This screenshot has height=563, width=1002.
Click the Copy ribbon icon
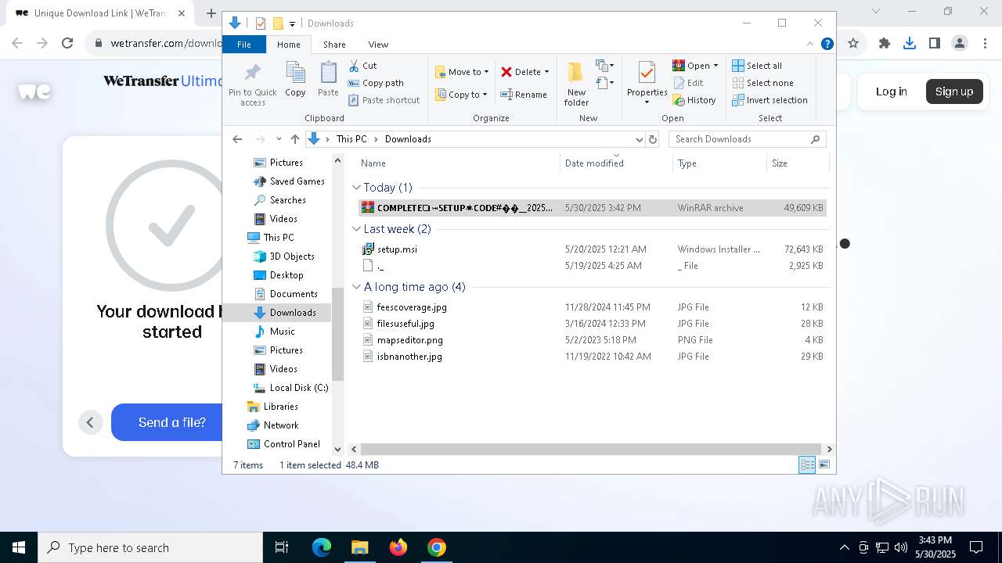coord(295,80)
